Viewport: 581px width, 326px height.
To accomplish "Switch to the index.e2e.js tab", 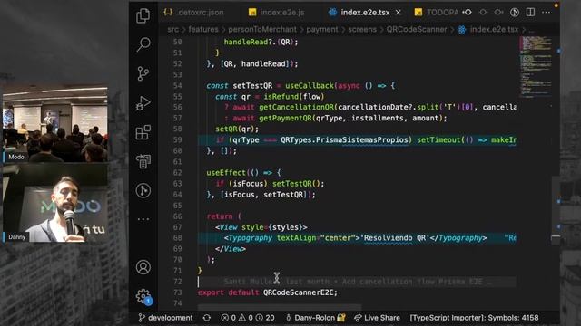I will tap(277, 13).
